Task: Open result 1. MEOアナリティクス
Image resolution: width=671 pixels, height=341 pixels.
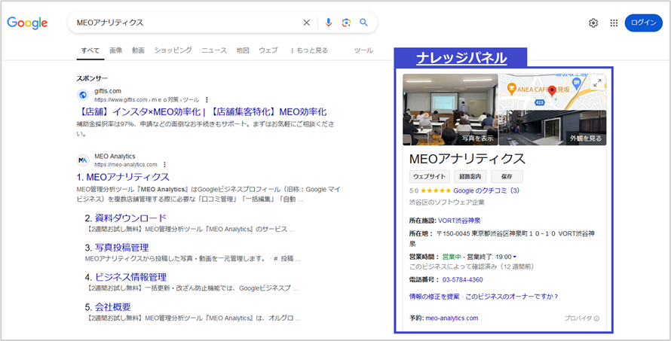Action: (123, 177)
